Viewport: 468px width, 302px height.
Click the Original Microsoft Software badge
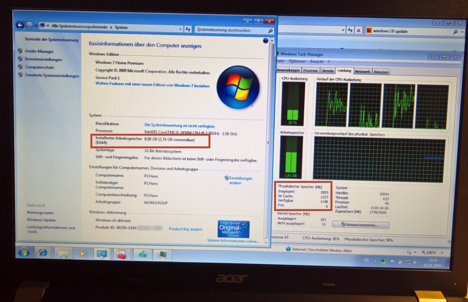click(x=233, y=229)
